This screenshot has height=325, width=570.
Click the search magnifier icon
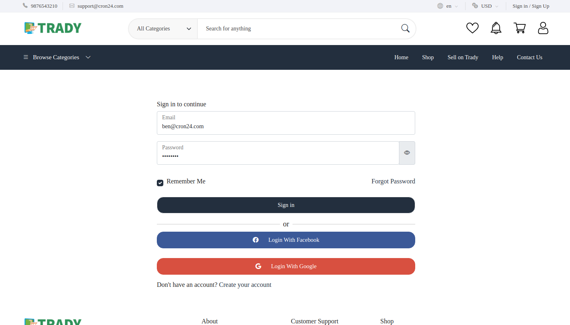pos(405,28)
